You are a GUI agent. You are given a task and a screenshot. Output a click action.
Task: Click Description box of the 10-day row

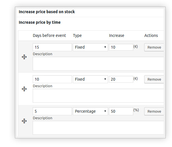(x=98, y=96)
